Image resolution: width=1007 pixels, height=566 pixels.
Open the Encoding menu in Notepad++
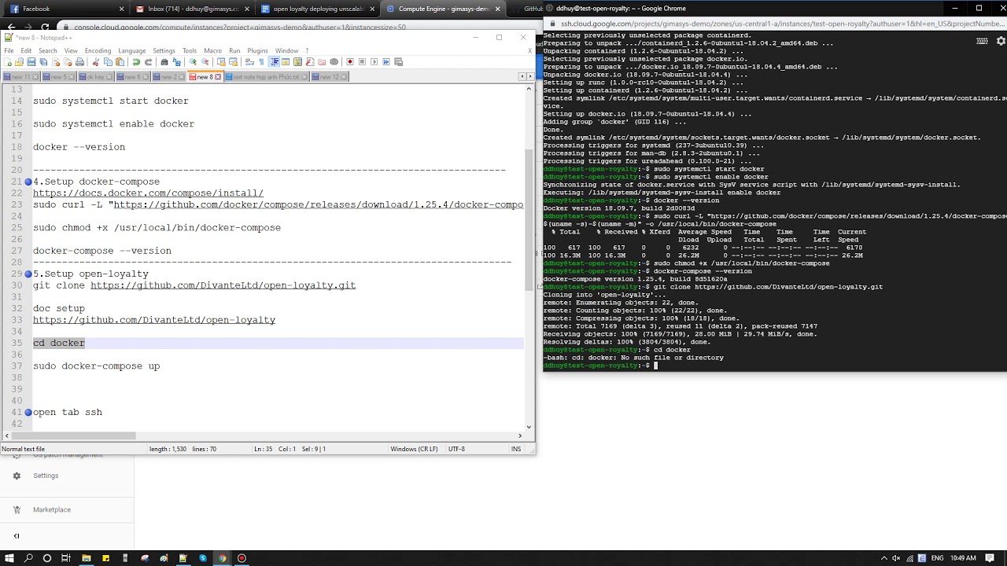(98, 51)
